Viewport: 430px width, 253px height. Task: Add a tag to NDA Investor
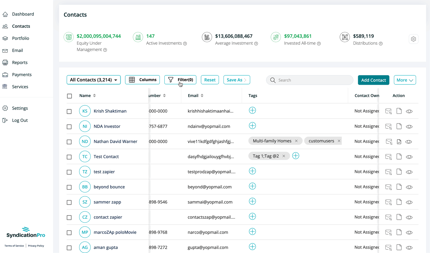252,126
